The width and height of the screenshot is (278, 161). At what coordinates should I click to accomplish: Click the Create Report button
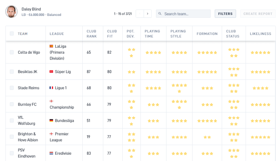pos(258,14)
